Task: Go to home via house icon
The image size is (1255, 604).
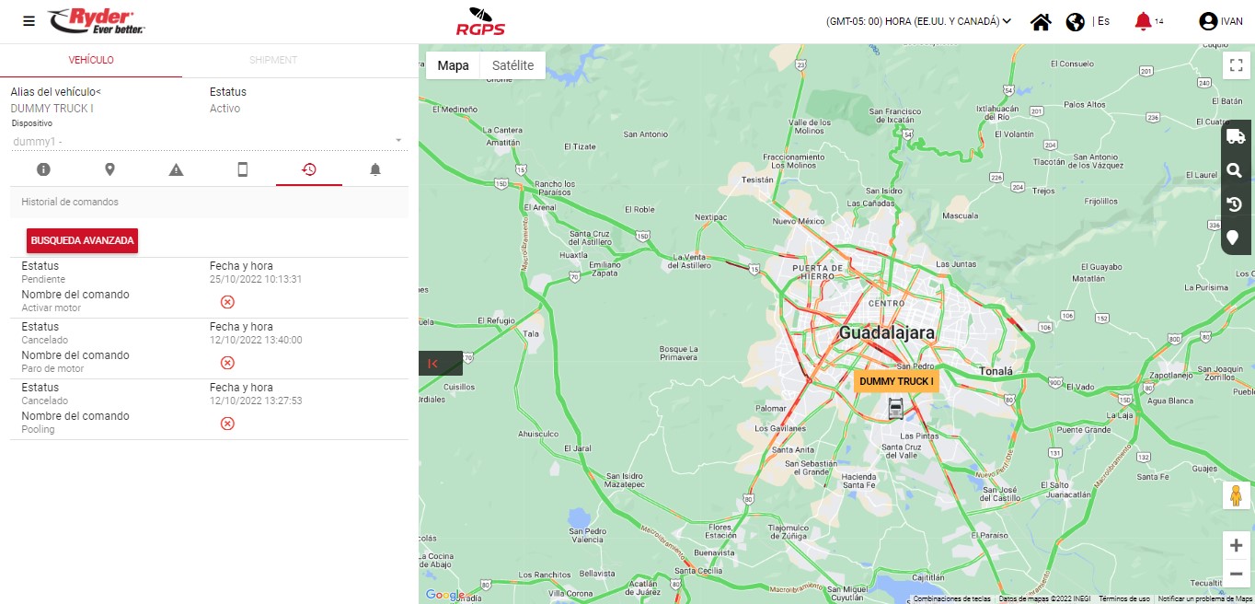Action: click(x=1041, y=22)
